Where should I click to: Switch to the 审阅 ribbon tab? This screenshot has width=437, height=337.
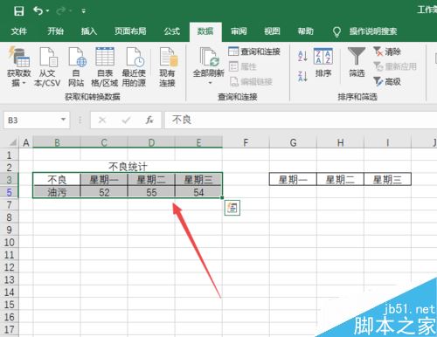239,31
